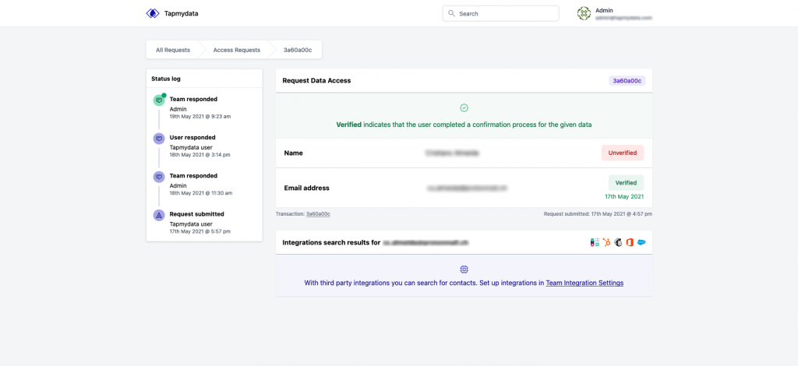The image size is (798, 366).
Task: Click the Unverified badge for Name
Action: pos(623,153)
